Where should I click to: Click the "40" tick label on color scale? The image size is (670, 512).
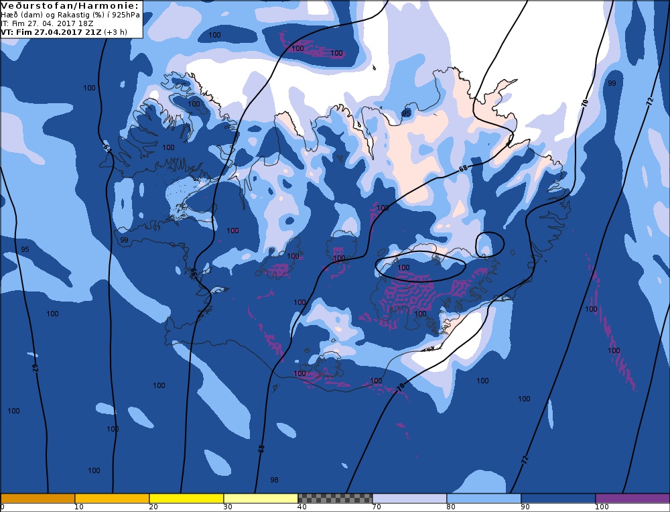[x=302, y=507]
